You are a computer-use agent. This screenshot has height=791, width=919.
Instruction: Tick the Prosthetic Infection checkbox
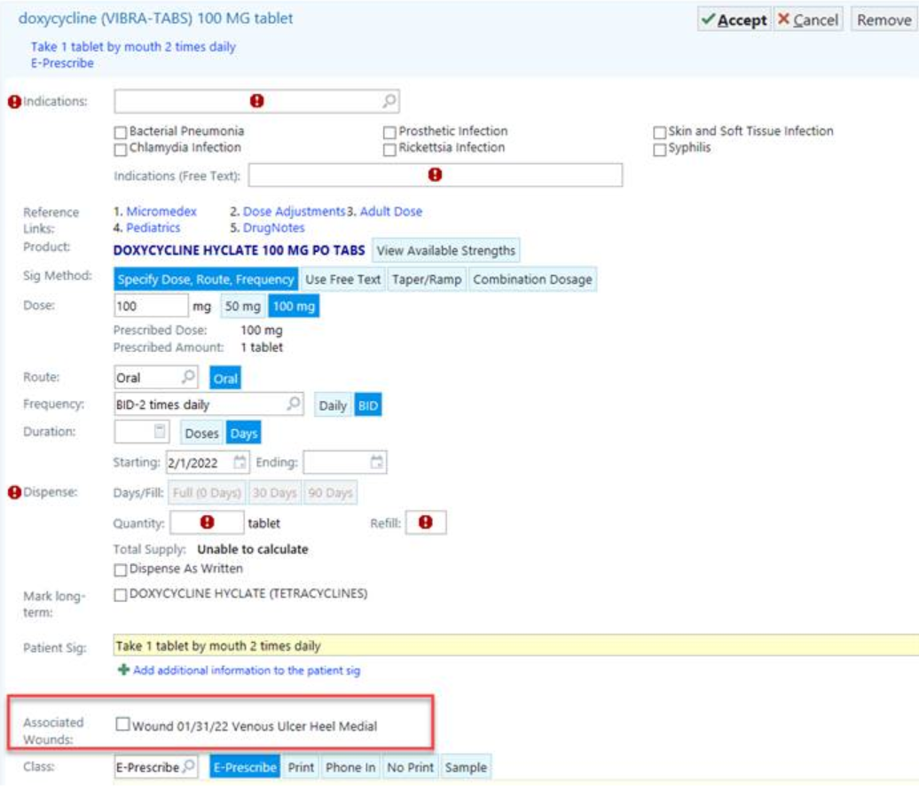(x=389, y=132)
